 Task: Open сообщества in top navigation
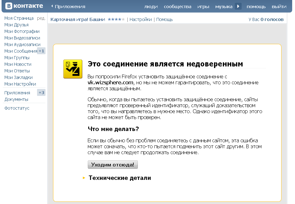click(177, 7)
